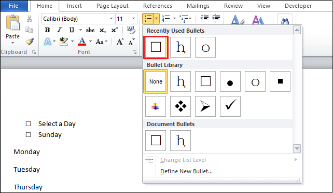Switch to the References tab
Screen dimensions: 333x193
coord(158,6)
